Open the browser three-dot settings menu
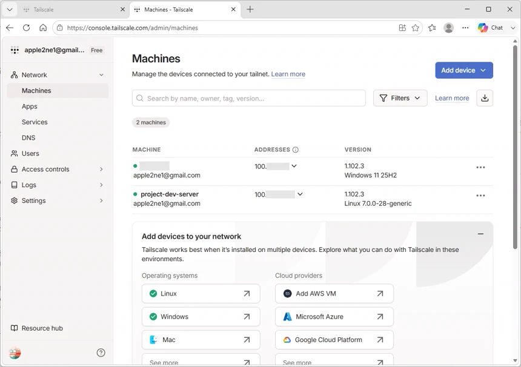The image size is (521, 367). tap(465, 28)
